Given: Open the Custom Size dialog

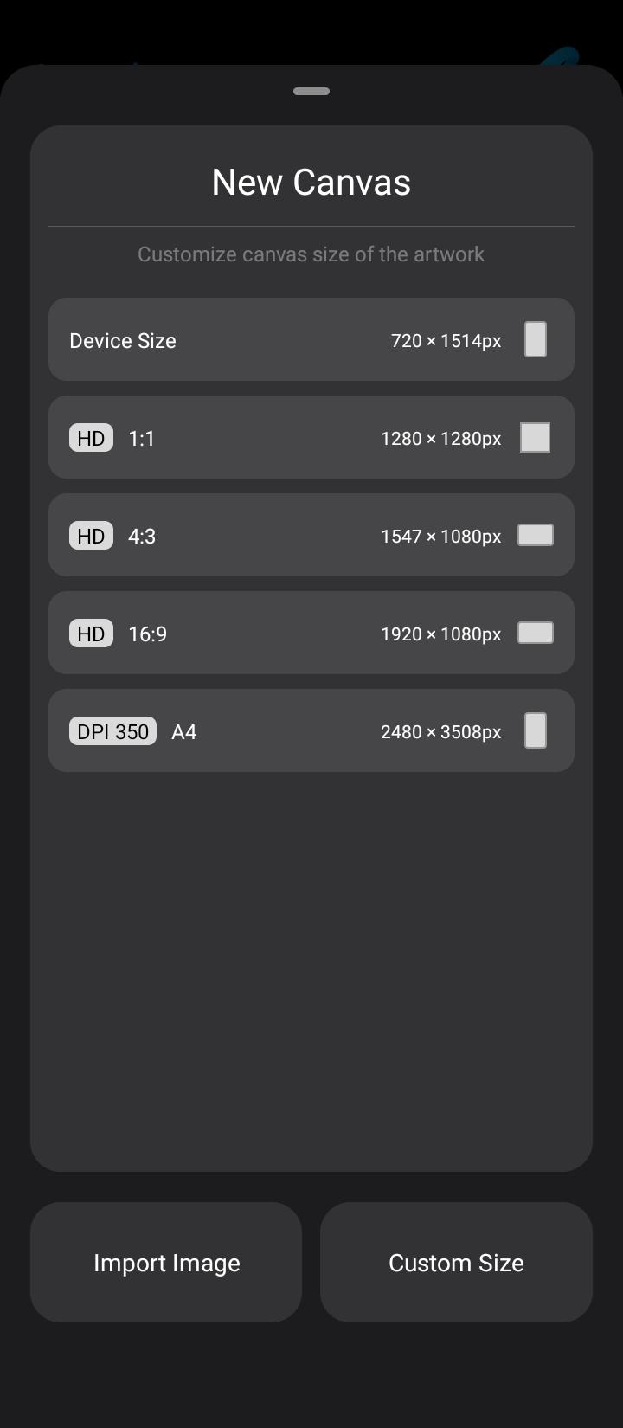Looking at the screenshot, I should click(456, 1263).
